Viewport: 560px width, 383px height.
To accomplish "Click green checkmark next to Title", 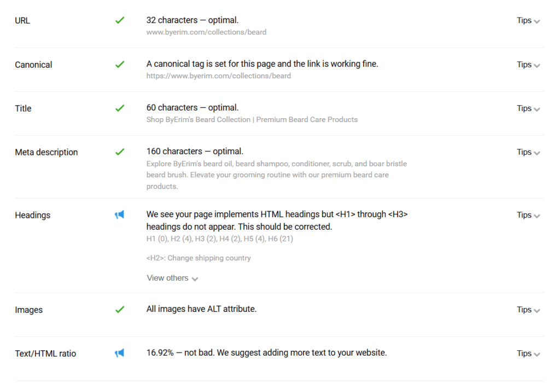I will pos(120,108).
